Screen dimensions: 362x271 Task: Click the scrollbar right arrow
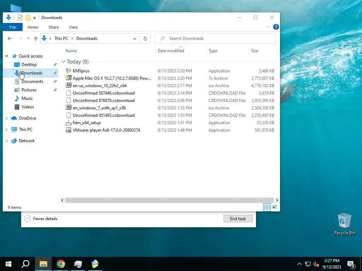(277, 200)
